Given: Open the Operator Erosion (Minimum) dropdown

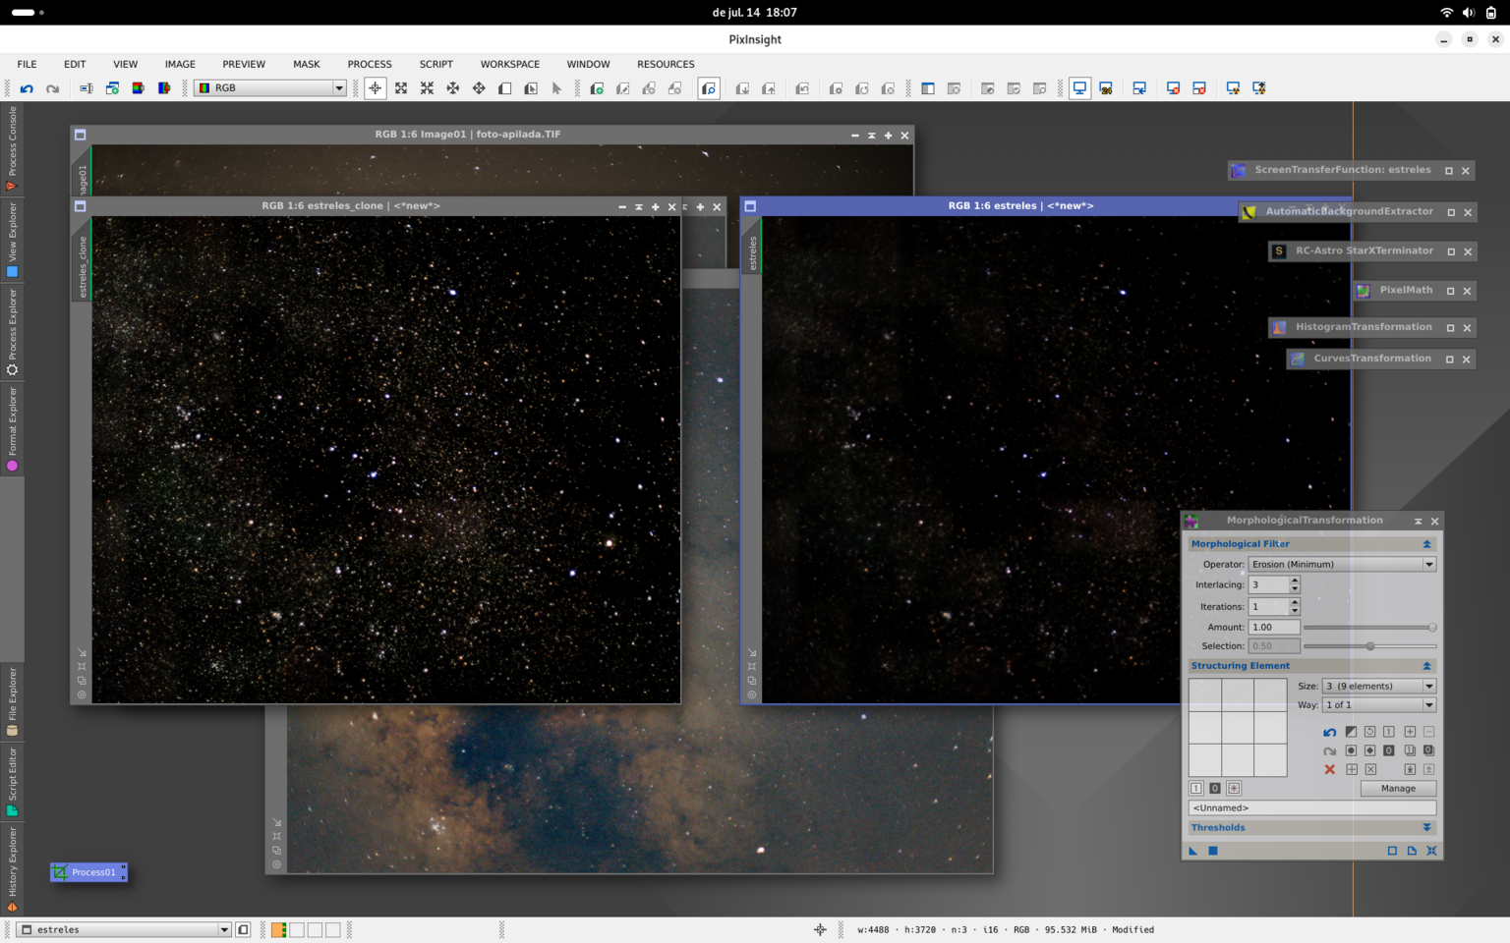Looking at the screenshot, I should point(1342,564).
